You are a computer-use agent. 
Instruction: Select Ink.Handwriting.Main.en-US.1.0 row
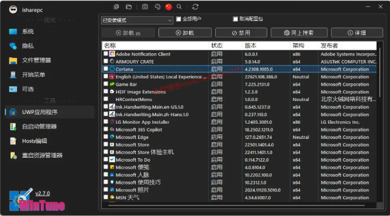point(239,107)
